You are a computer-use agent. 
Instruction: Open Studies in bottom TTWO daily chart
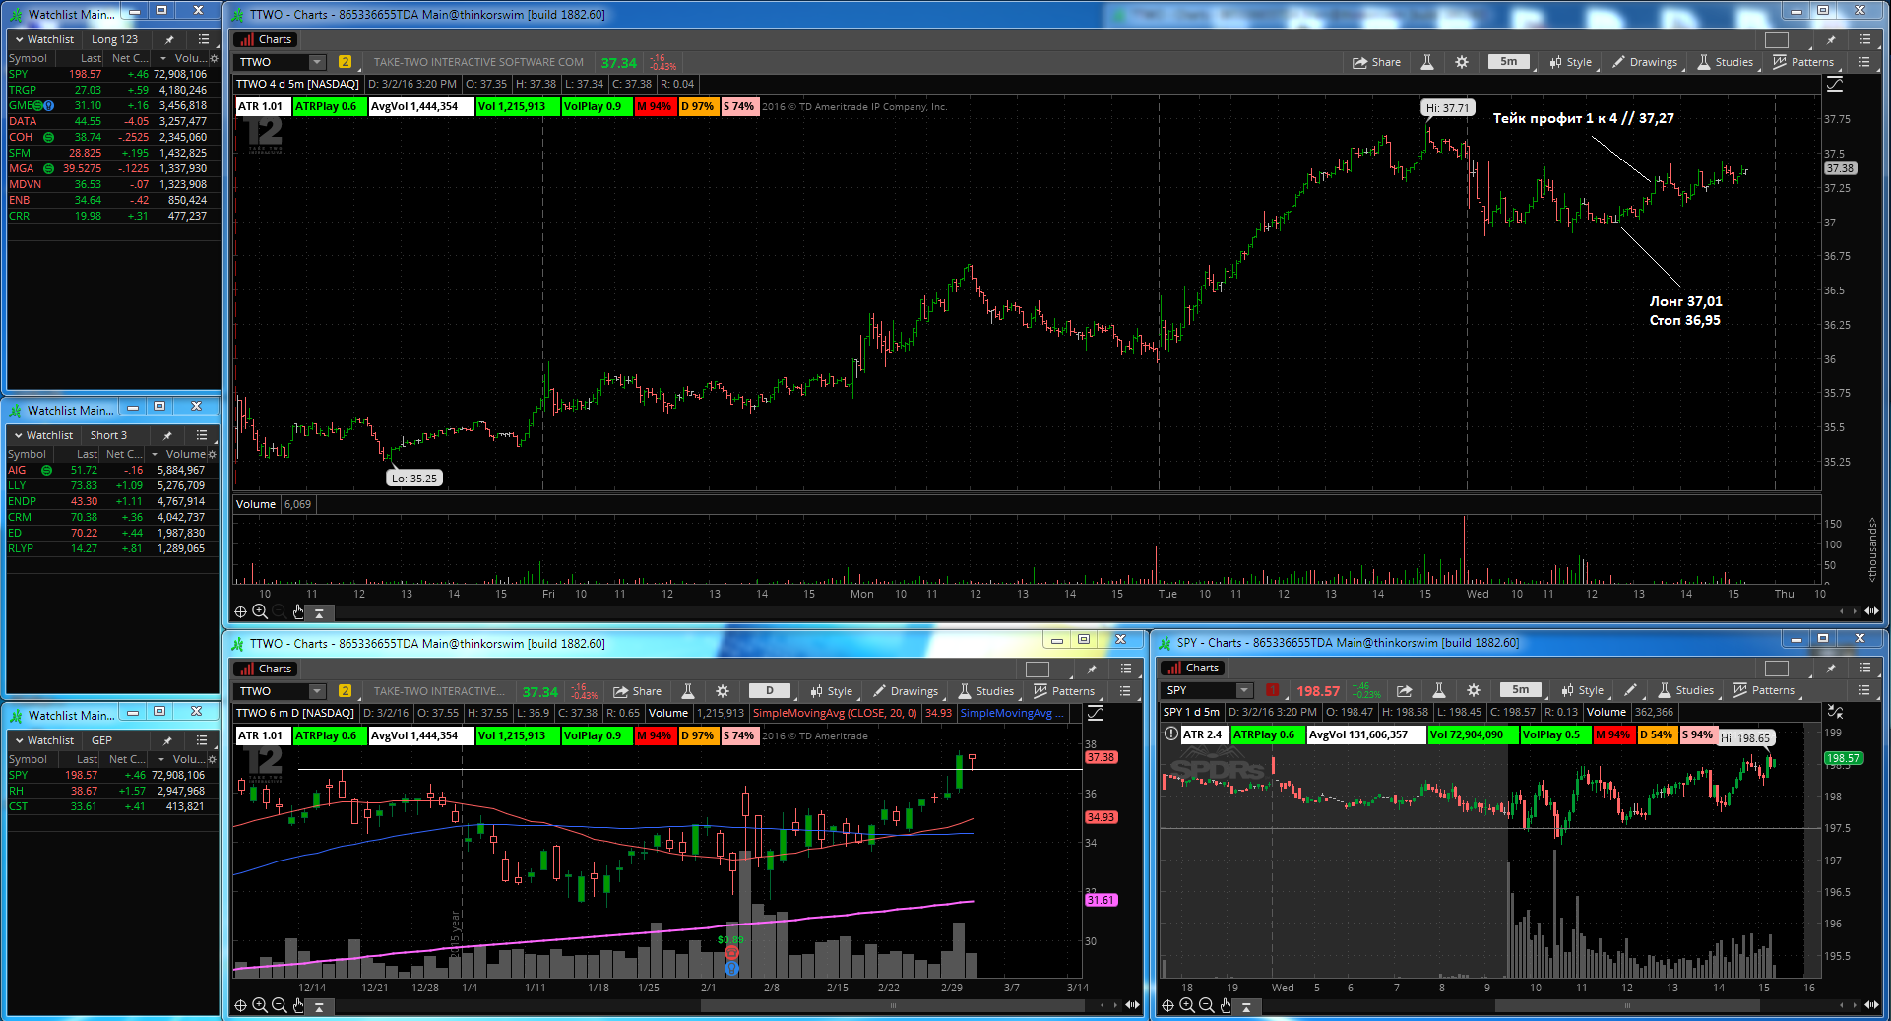985,691
